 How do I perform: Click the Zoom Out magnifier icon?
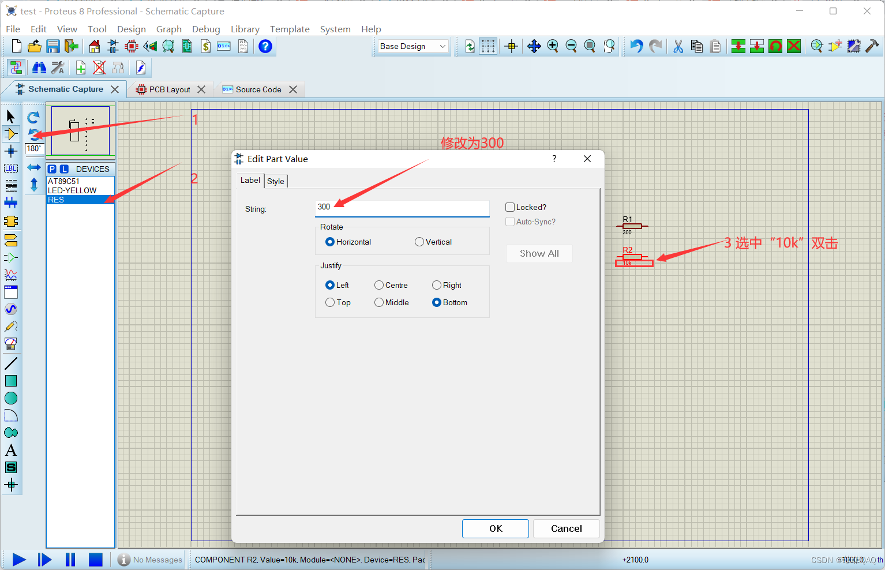pyautogui.click(x=571, y=46)
